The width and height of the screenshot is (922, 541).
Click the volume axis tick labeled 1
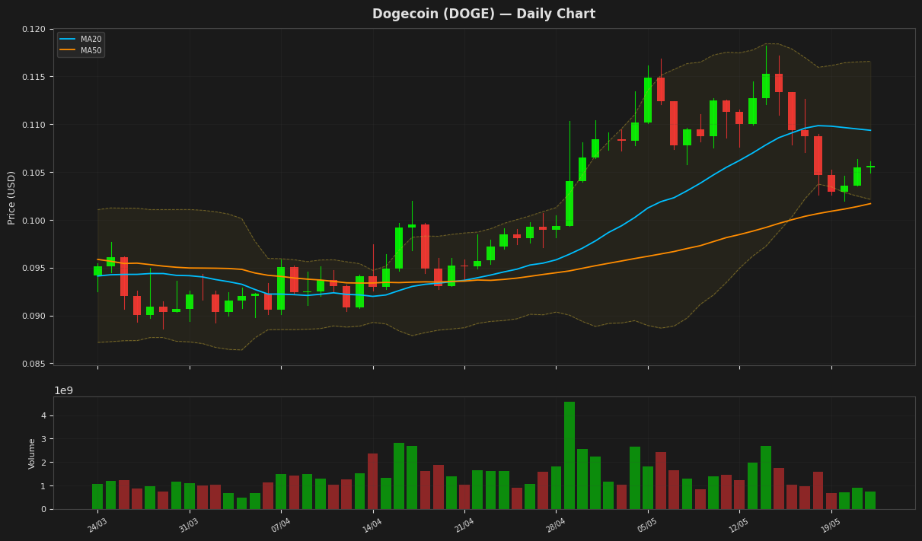tap(43, 486)
